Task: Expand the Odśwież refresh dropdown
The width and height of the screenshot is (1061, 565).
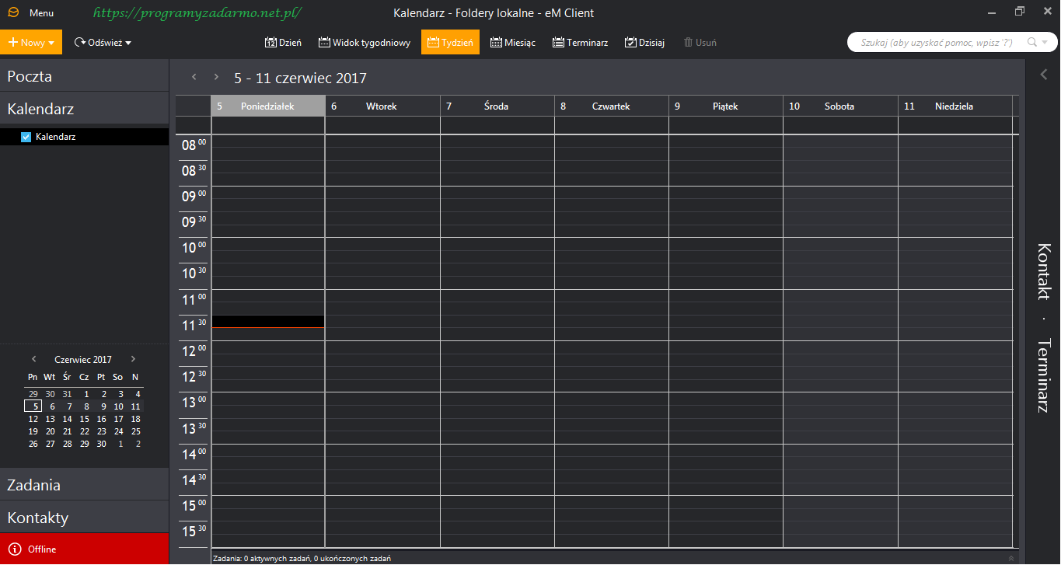Action: (103, 43)
